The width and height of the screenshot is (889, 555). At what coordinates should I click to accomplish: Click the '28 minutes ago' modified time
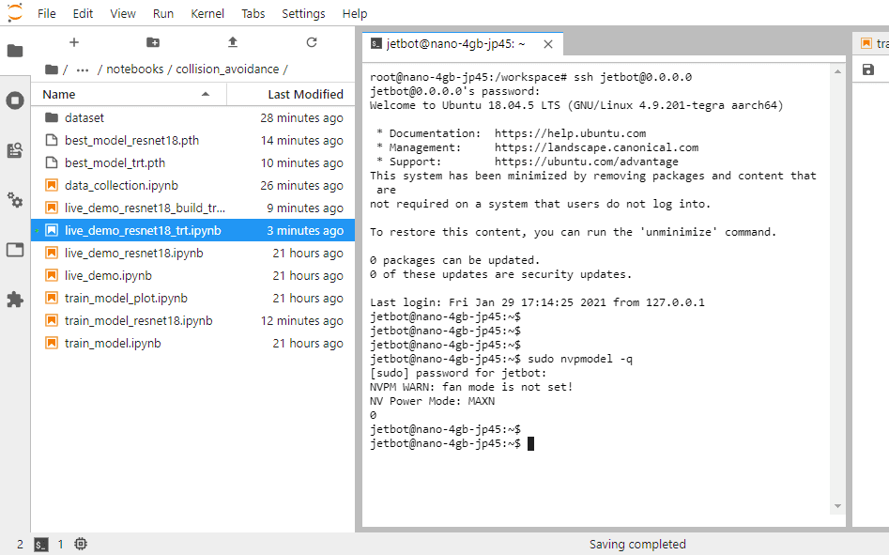click(301, 118)
